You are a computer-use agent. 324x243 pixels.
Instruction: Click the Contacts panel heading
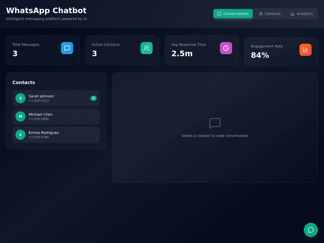point(24,83)
